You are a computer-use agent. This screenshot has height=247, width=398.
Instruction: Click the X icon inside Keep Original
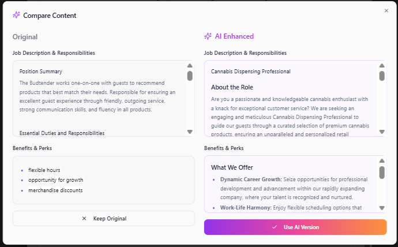(84, 219)
